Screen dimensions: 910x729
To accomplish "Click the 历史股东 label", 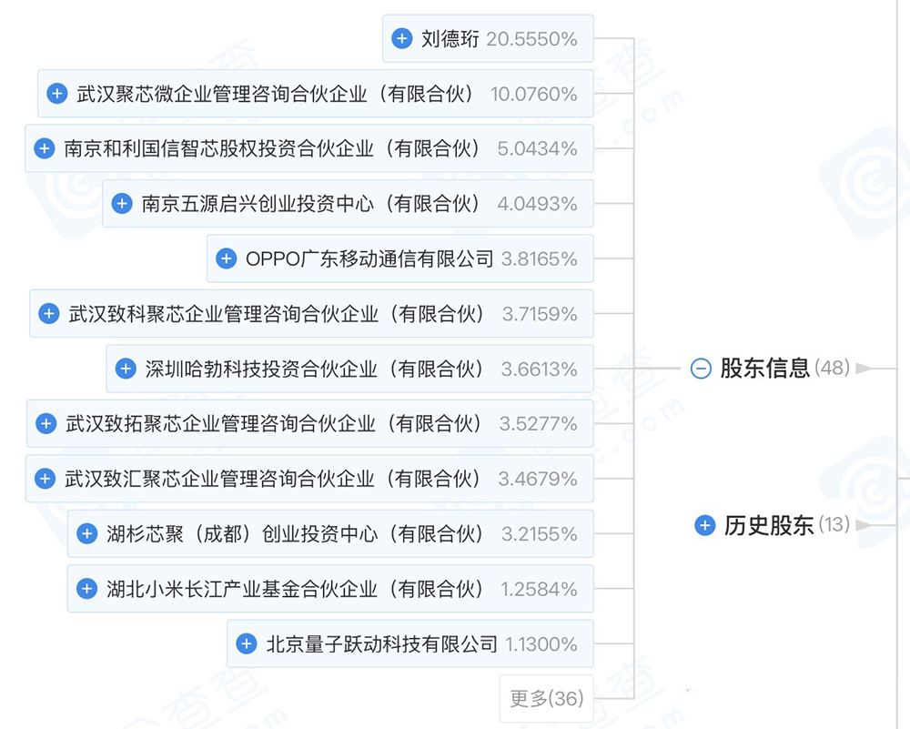I will coord(767,525).
